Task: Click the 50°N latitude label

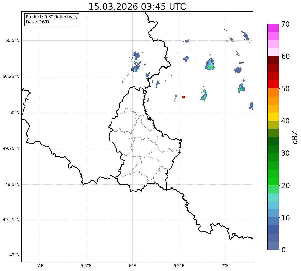Action: point(14,113)
